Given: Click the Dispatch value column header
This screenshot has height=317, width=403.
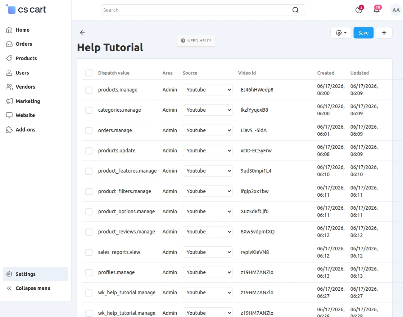Looking at the screenshot, I should 114,73.
